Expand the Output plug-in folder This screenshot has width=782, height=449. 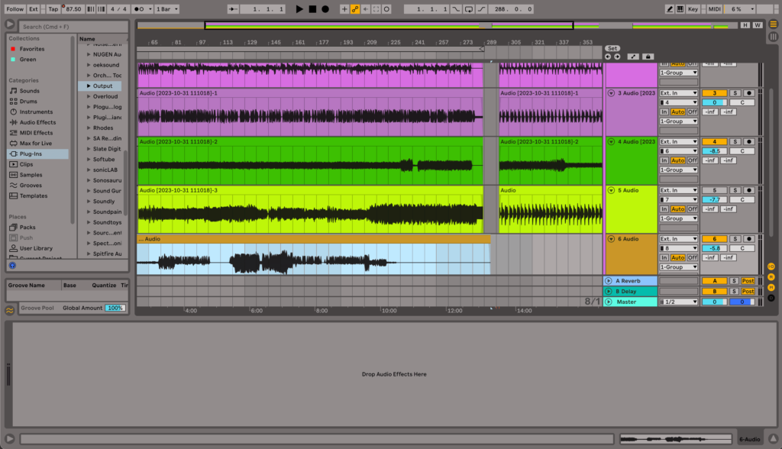tap(89, 86)
